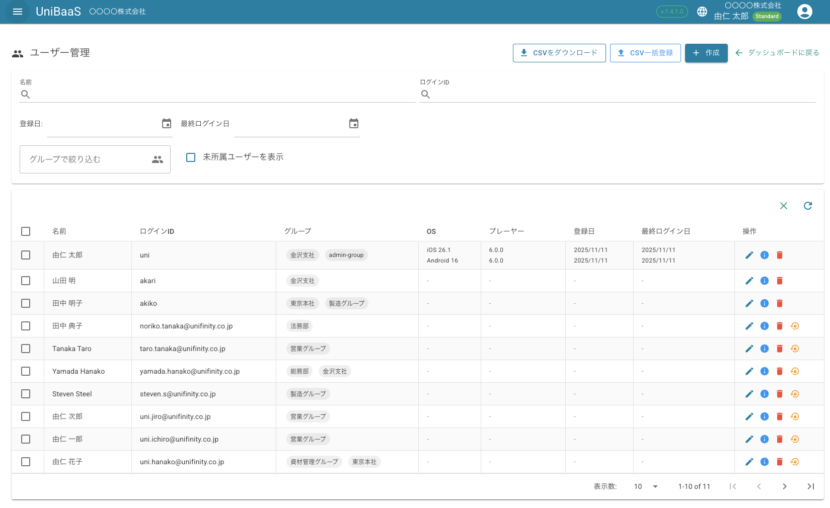
Task: Click the orange reset icon for Steven Steel
Action: 795,394
